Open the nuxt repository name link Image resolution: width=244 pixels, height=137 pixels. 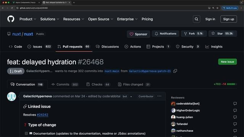point(29,34)
